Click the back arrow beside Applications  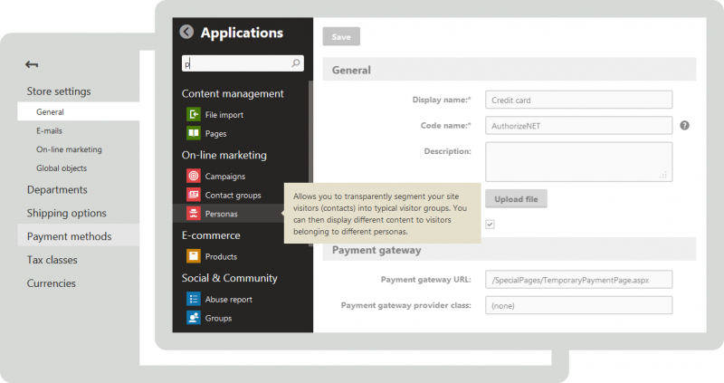point(186,33)
